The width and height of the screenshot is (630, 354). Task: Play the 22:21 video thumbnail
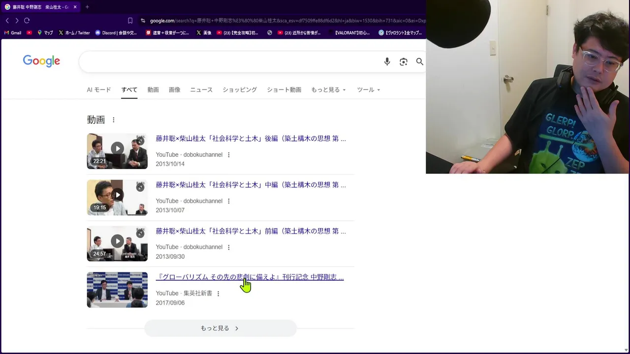[x=117, y=151]
